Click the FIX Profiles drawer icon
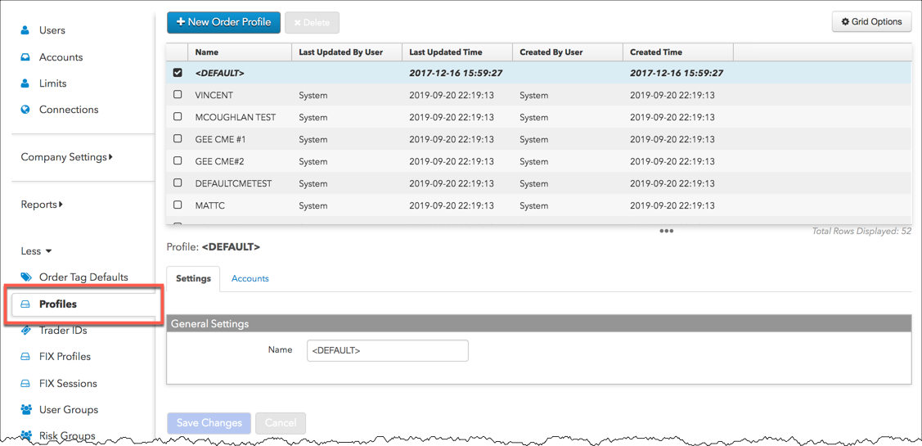 coord(25,357)
